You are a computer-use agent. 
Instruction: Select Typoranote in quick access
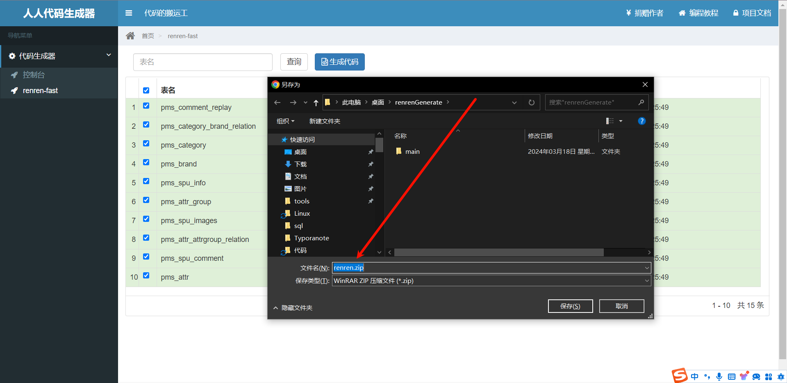coord(312,238)
